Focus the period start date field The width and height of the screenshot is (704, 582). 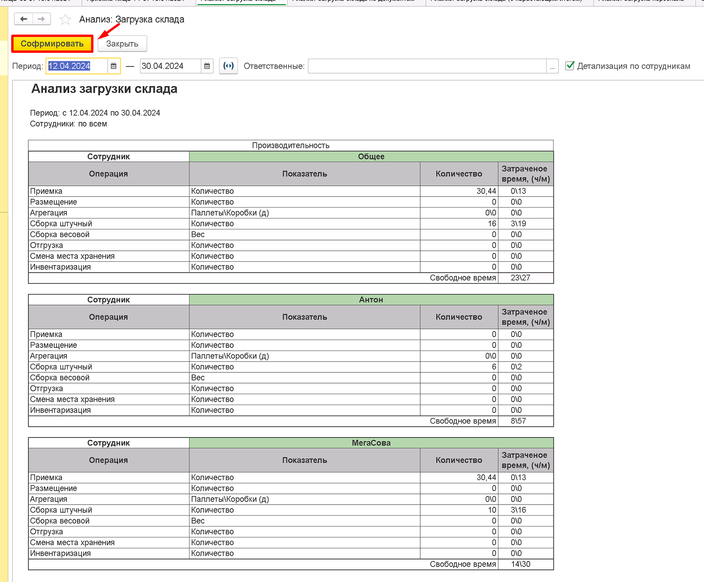(77, 66)
